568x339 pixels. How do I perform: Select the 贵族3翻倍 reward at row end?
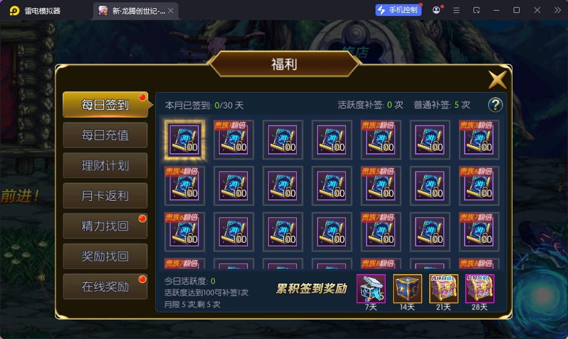(479, 140)
